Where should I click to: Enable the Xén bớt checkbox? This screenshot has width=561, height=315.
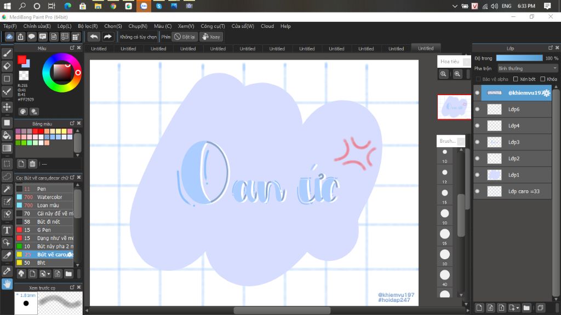[516, 79]
